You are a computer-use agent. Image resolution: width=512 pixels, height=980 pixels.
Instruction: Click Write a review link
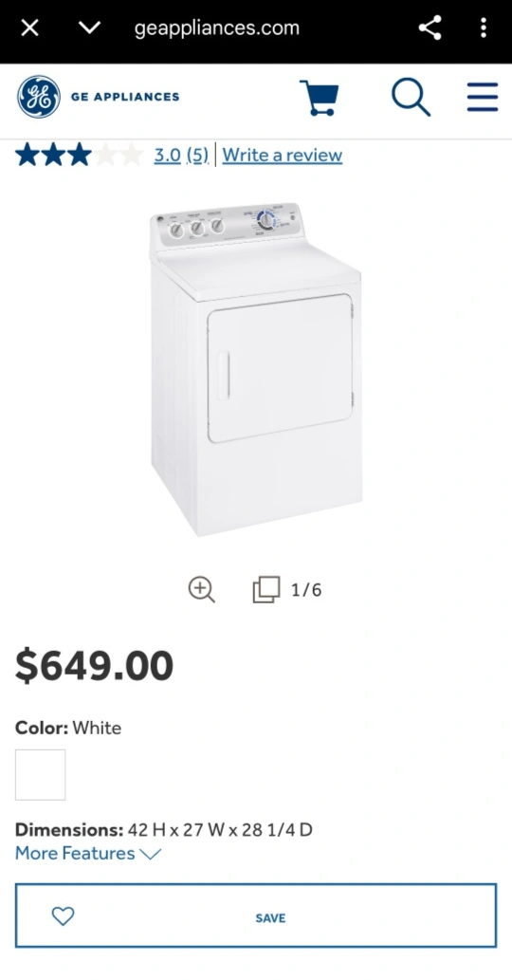tap(283, 155)
